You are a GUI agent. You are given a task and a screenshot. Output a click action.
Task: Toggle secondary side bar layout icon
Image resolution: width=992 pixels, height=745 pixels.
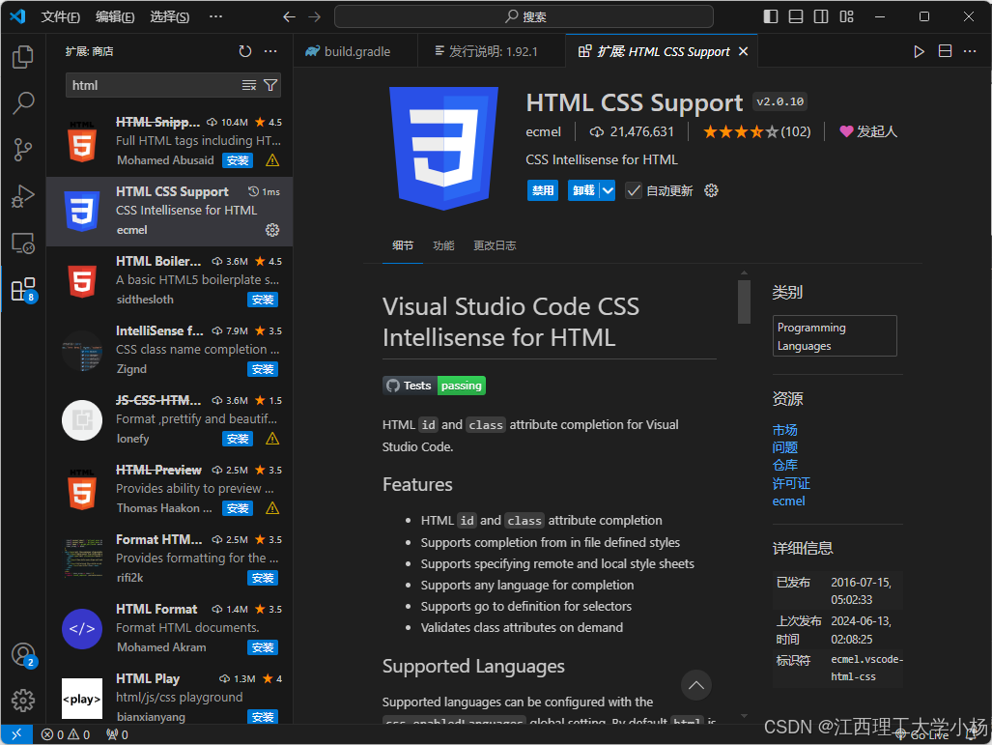click(x=821, y=17)
